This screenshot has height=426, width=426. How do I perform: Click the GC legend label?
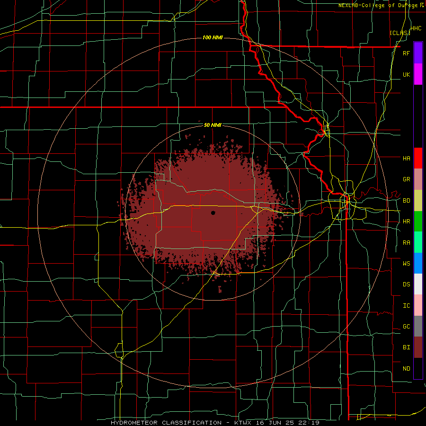pos(406,327)
